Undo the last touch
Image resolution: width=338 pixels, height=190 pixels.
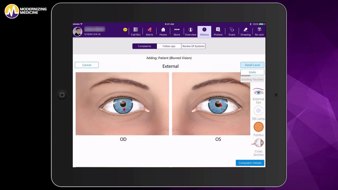[252, 72]
